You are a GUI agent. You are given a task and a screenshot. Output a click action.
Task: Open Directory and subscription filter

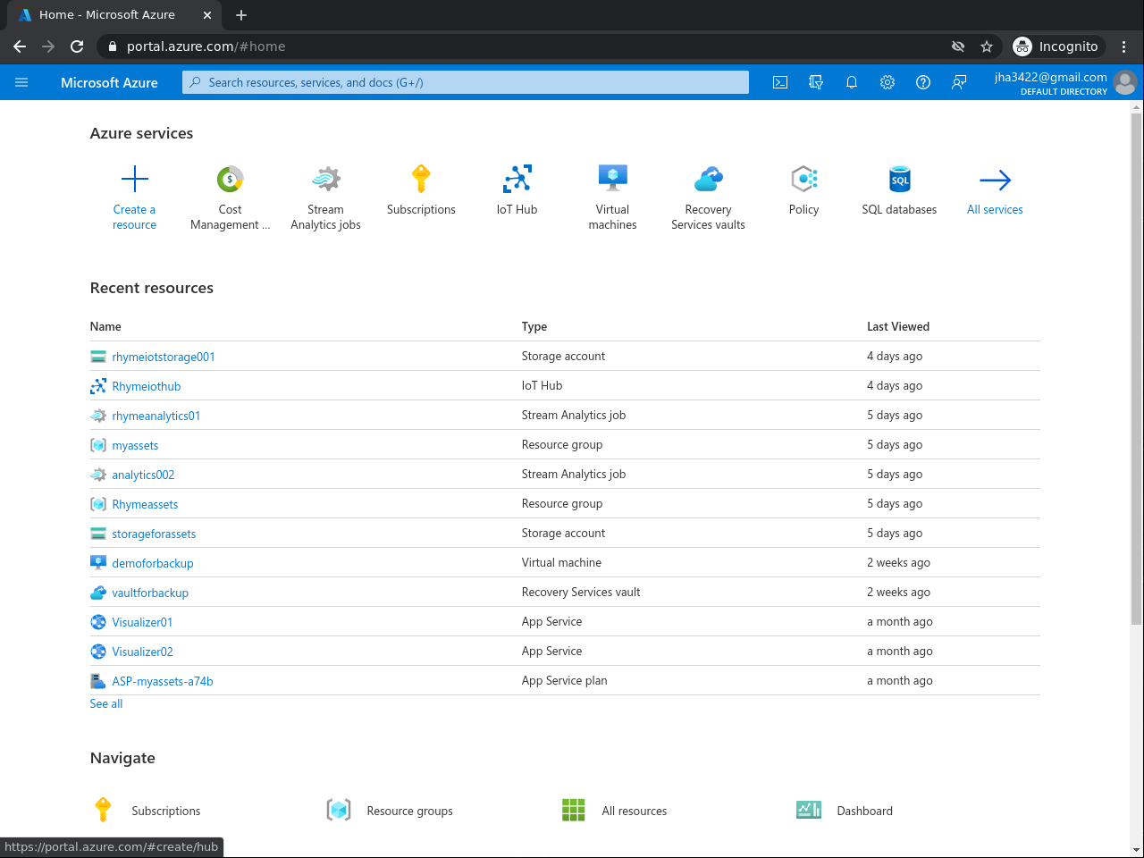pyautogui.click(x=816, y=82)
